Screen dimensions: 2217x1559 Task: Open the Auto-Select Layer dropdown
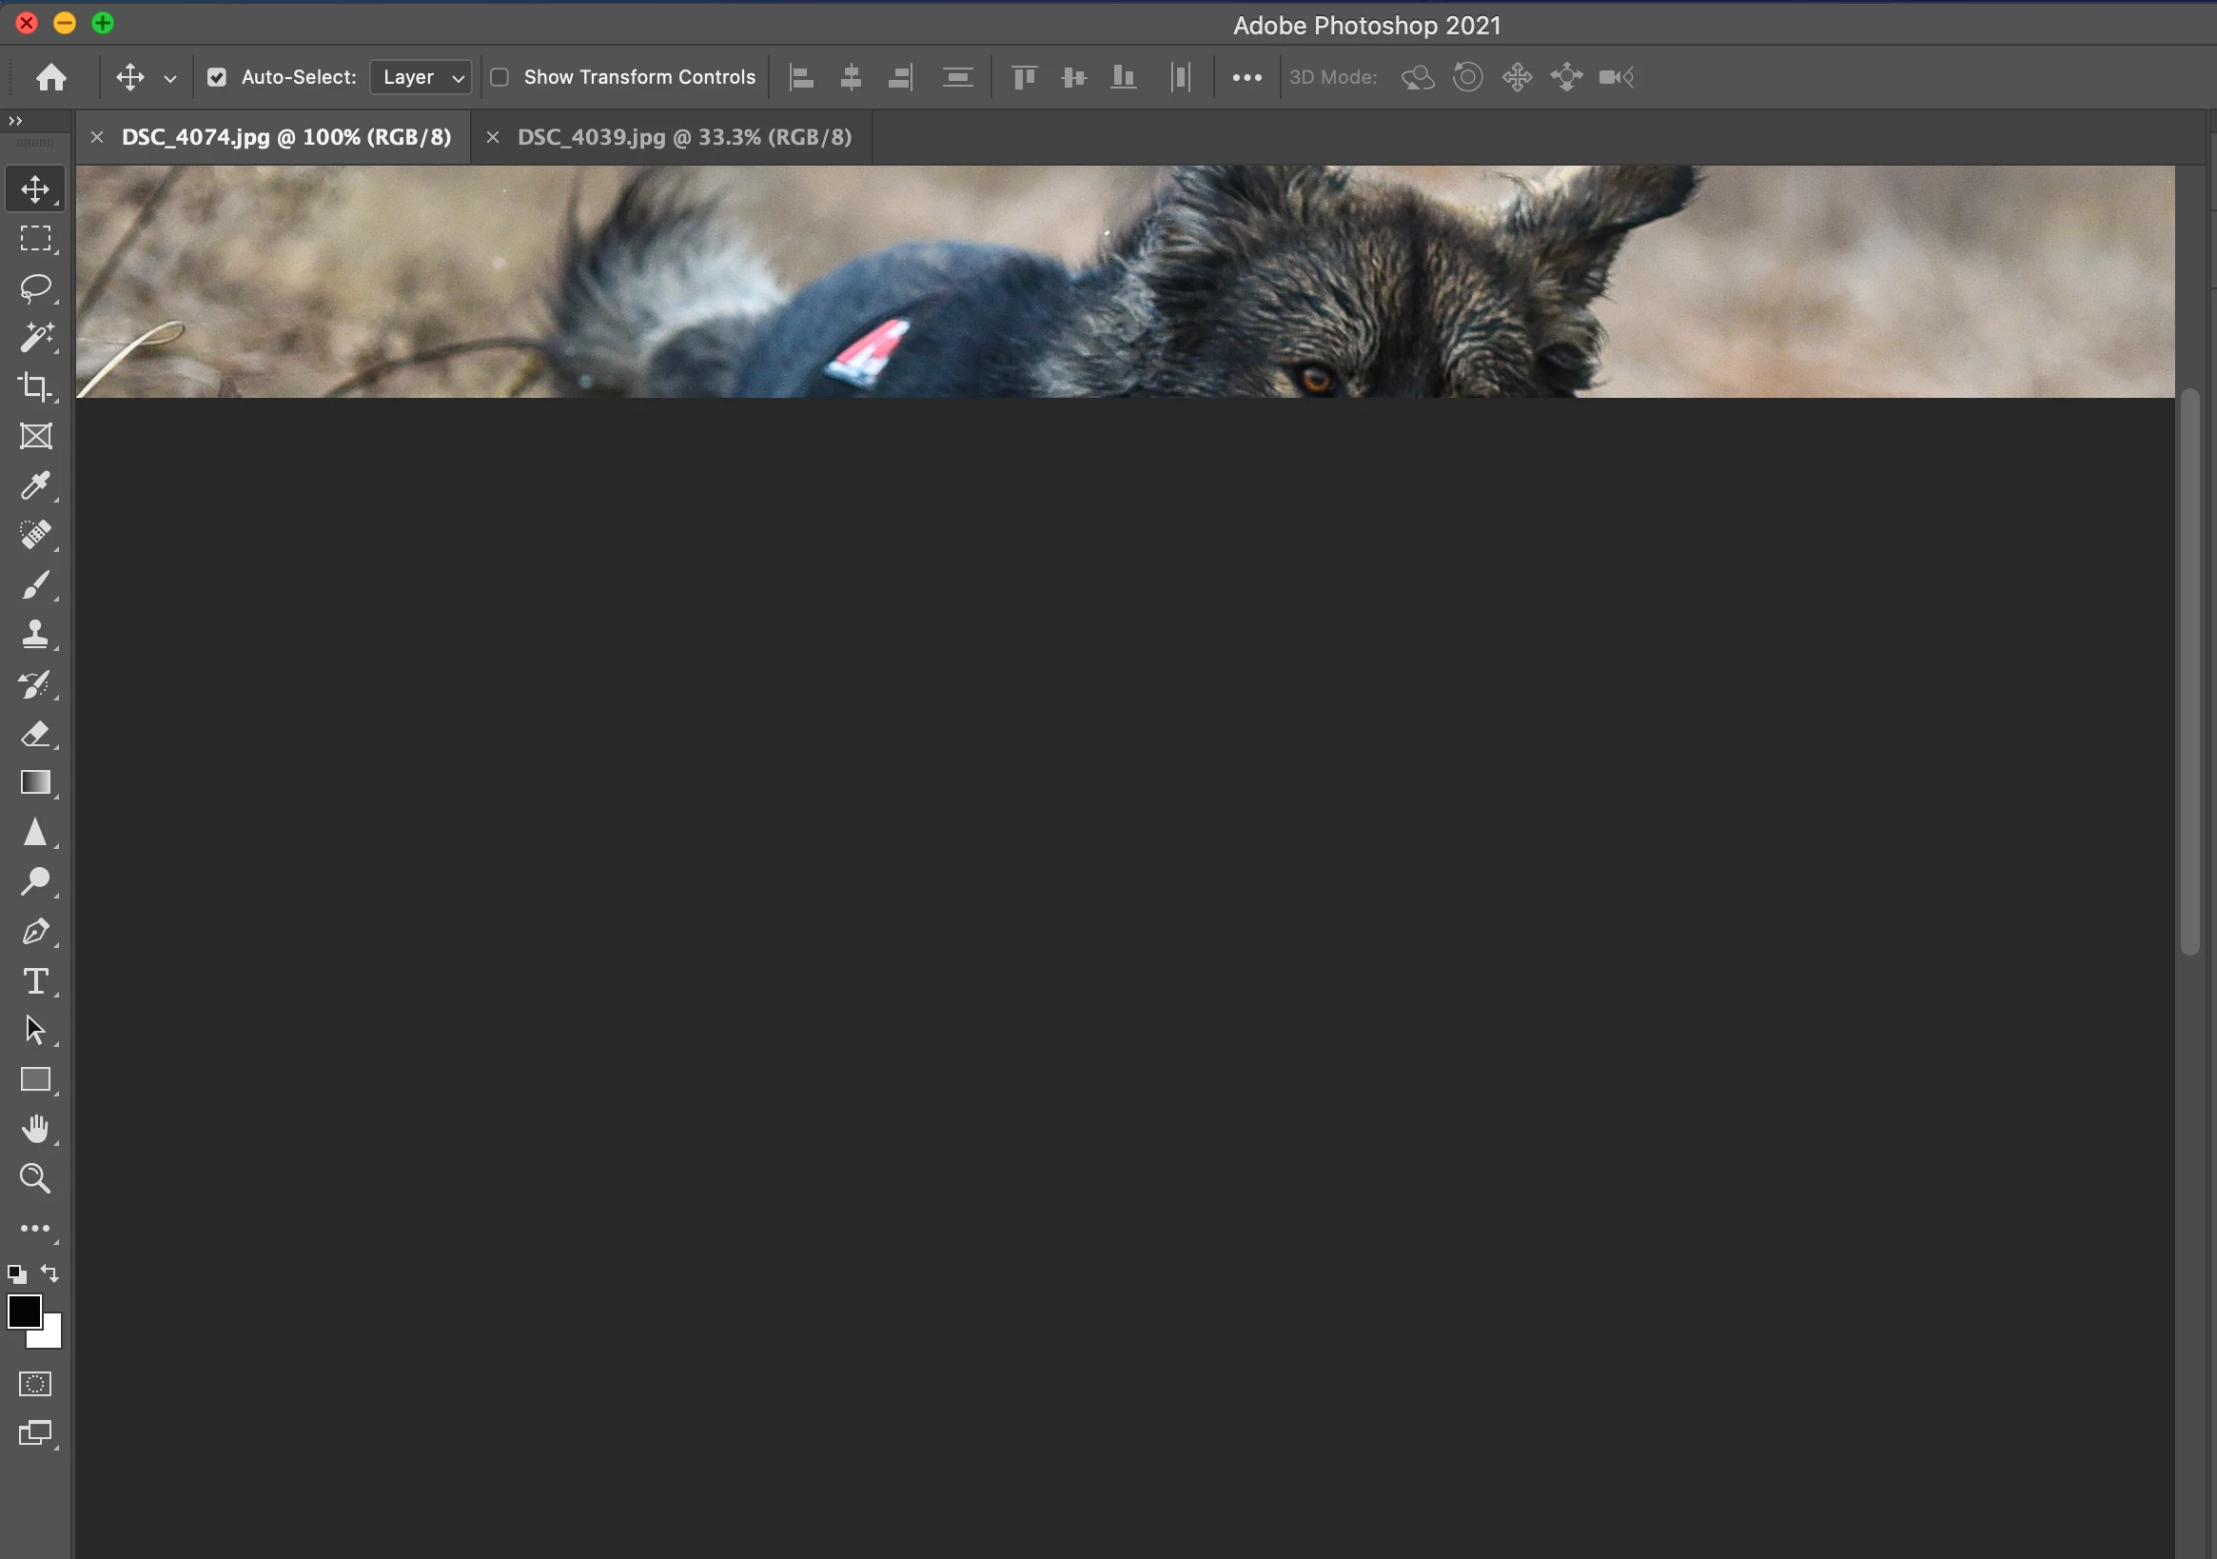coord(422,77)
